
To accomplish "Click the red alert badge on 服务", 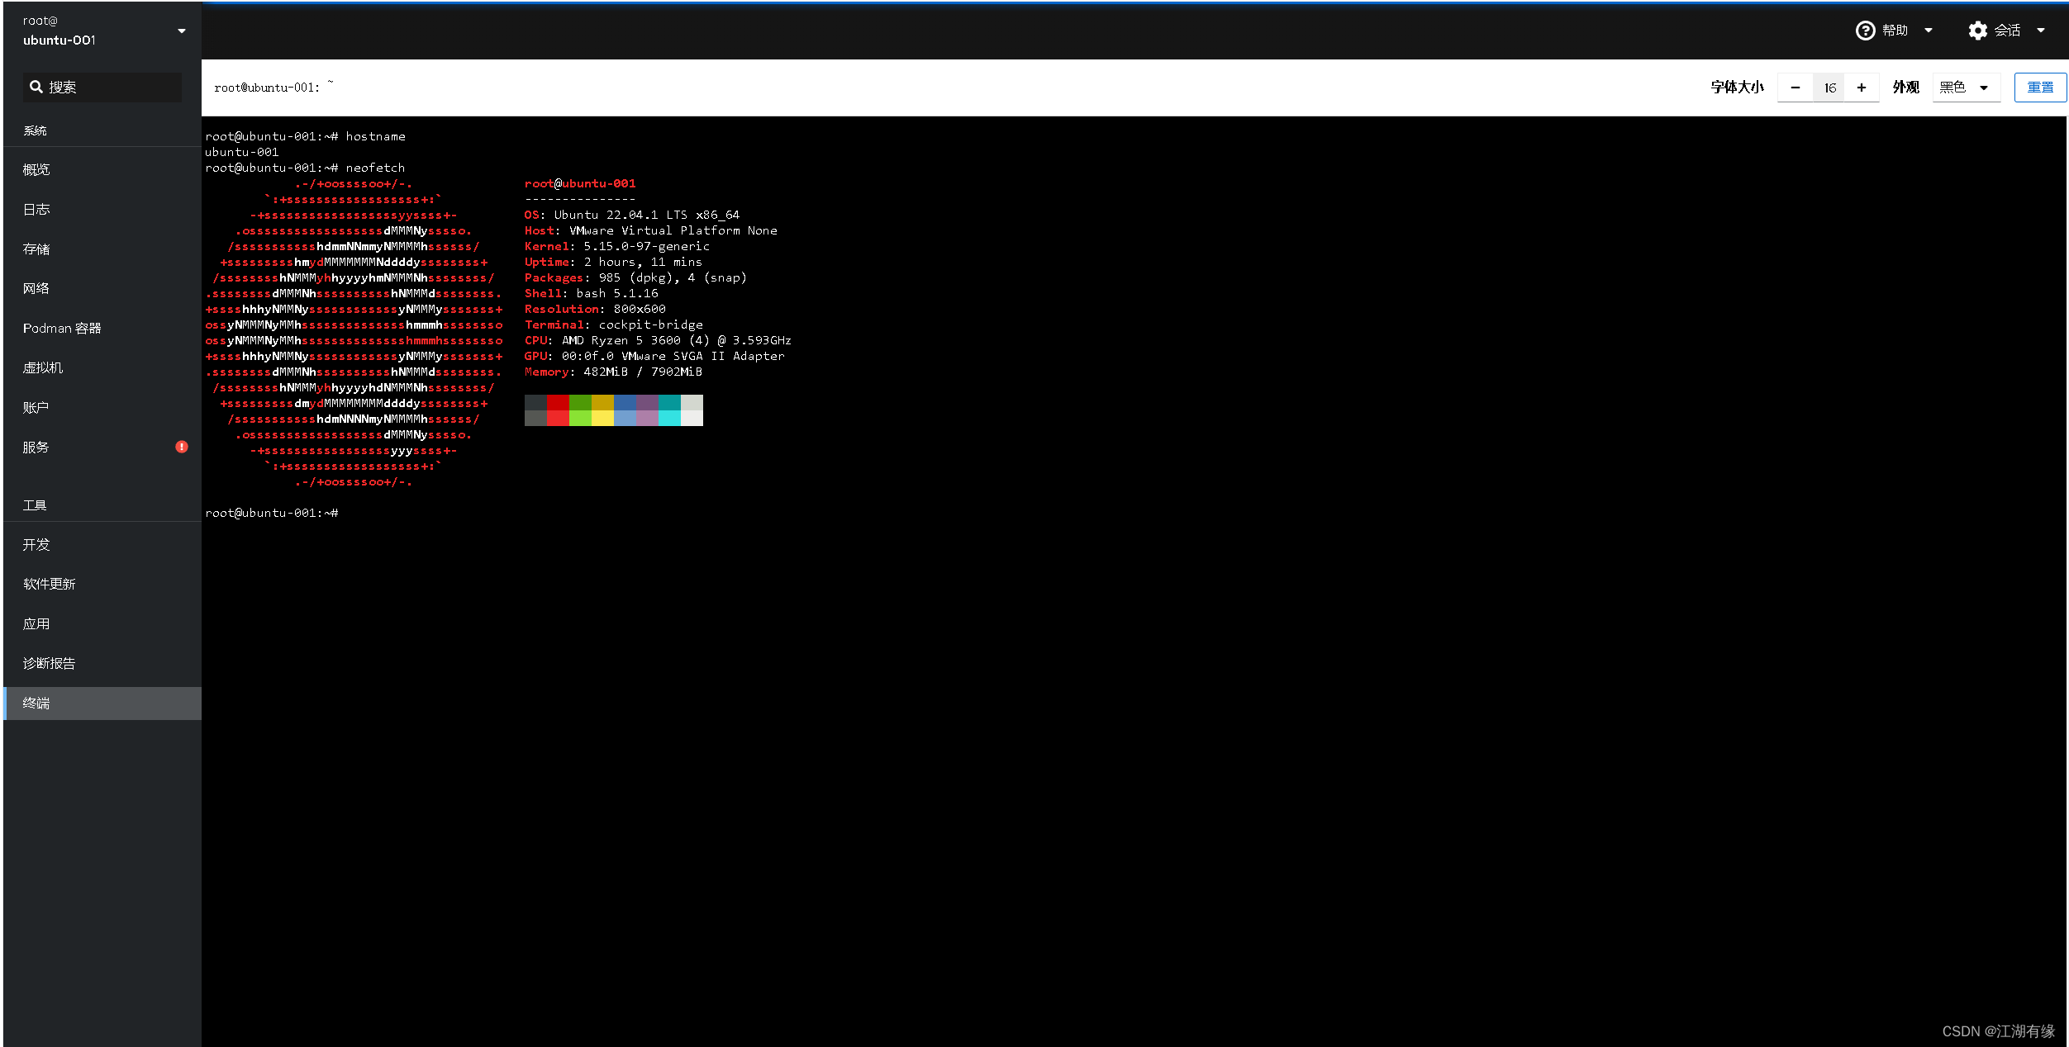I will (x=182, y=447).
